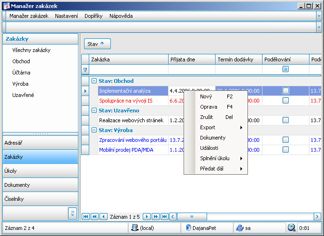Open the Nápověda menu
This screenshot has width=324, height=236.
[x=121, y=16]
